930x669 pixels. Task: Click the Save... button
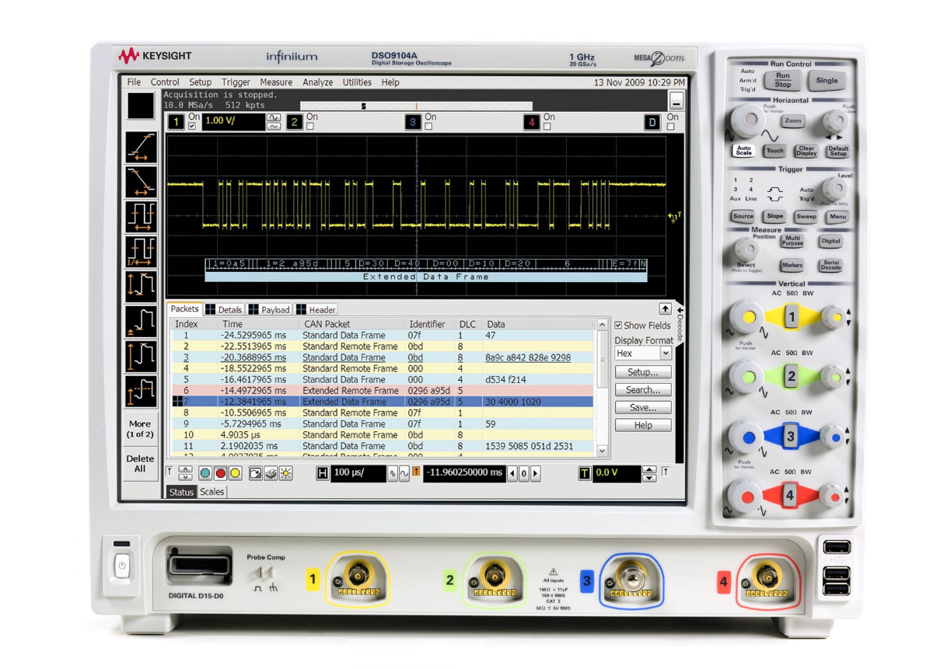tap(643, 408)
